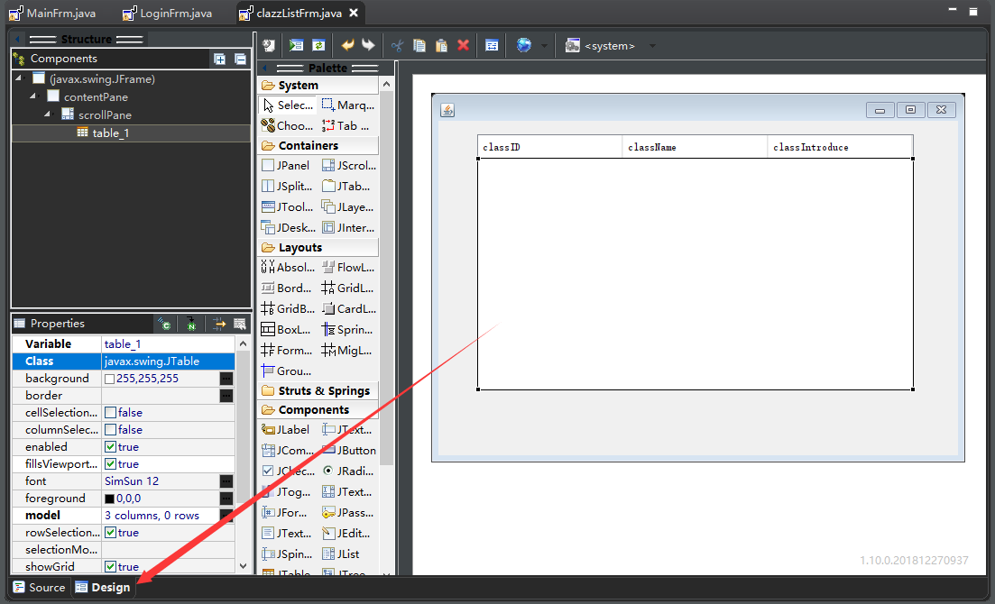Image resolution: width=995 pixels, height=604 pixels.
Task: Toggle rowSelectionAllowed checkbox
Action: click(x=110, y=532)
